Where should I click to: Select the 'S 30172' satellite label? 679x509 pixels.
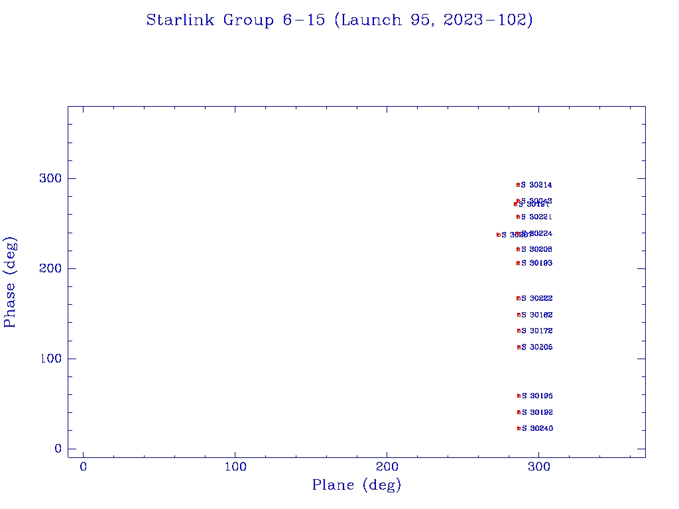tap(537, 331)
